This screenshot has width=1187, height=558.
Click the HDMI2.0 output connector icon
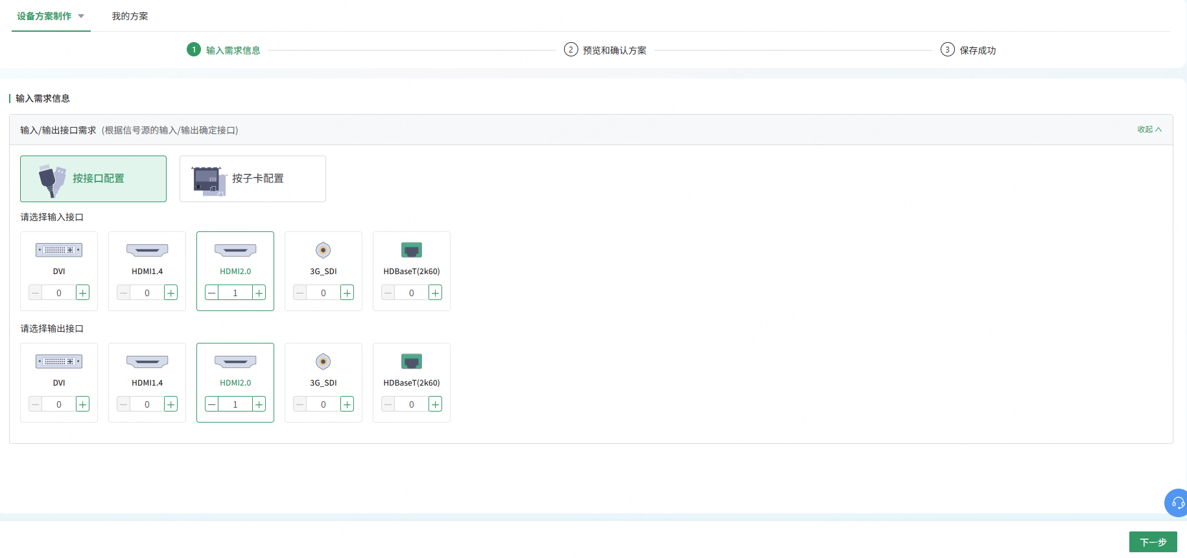coord(235,362)
